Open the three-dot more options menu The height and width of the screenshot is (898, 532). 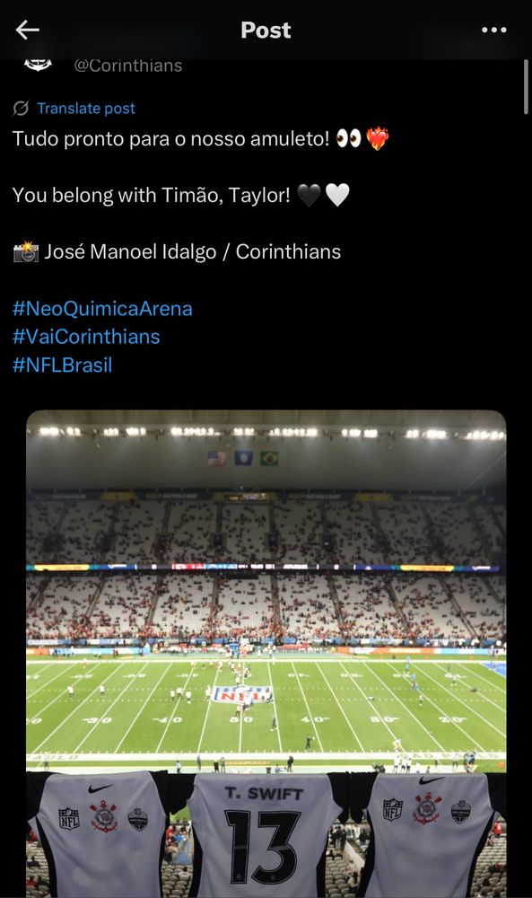click(x=493, y=30)
